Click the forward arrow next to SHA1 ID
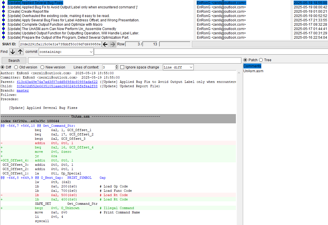 (x=113, y=44)
